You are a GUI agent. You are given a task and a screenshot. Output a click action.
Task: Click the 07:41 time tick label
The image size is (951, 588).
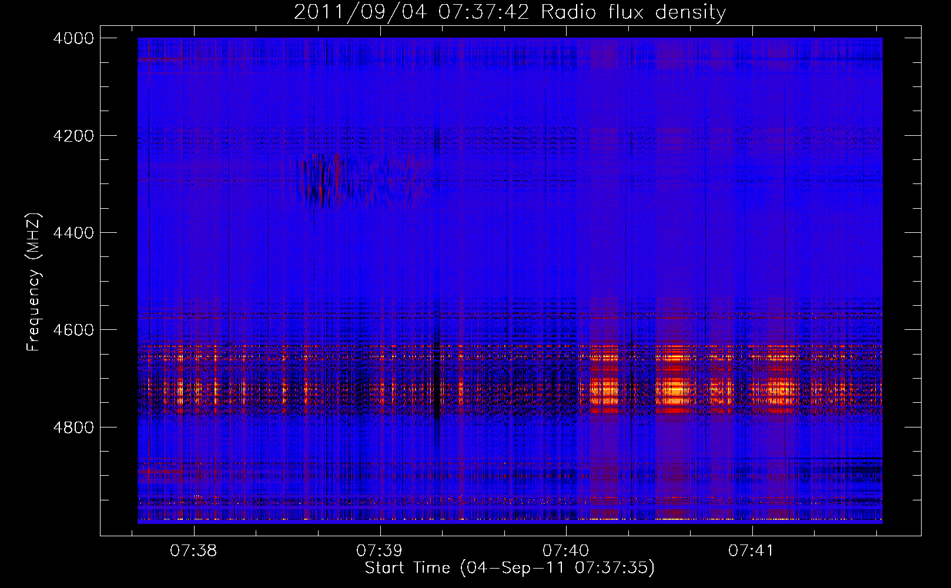(x=752, y=551)
